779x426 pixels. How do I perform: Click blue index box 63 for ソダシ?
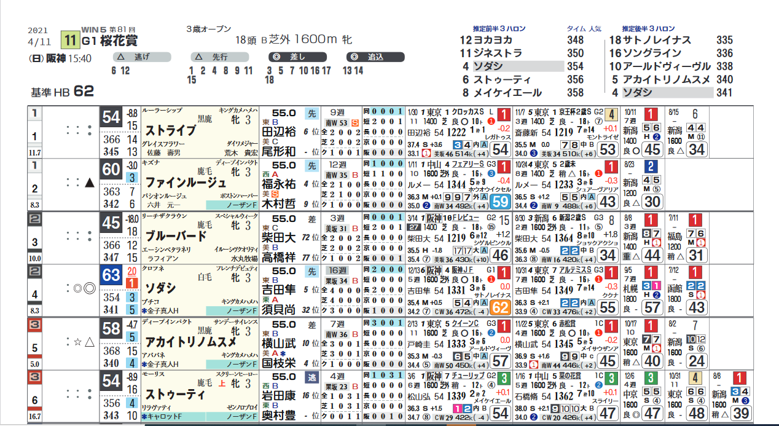point(111,276)
